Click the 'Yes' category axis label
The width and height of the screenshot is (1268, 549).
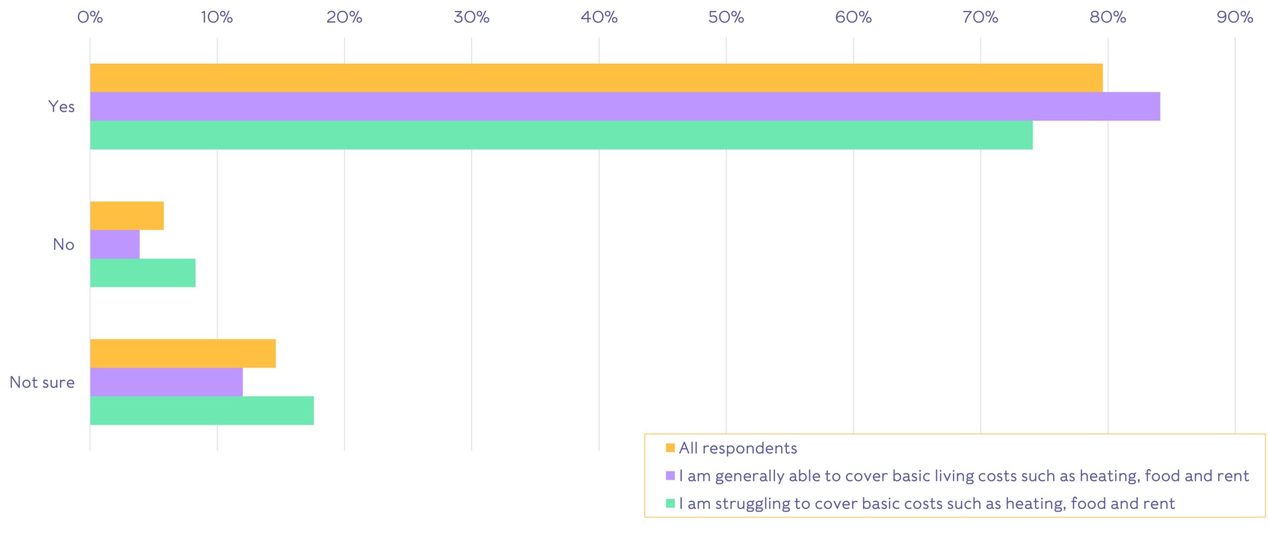pyautogui.click(x=61, y=106)
